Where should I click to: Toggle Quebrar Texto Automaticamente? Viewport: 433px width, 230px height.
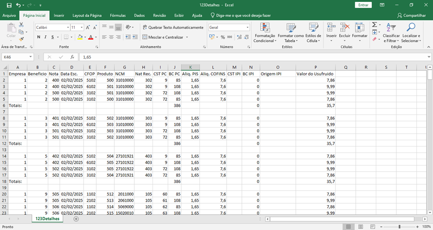pyautogui.click(x=173, y=27)
